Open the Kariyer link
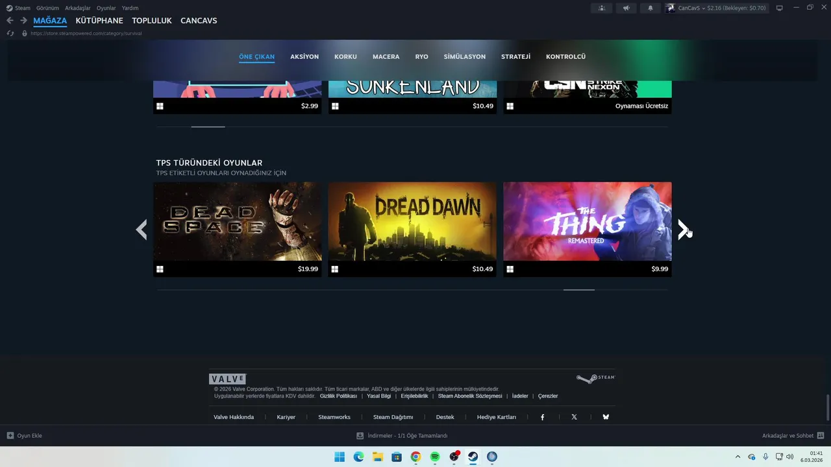This screenshot has width=831, height=467. (286, 417)
